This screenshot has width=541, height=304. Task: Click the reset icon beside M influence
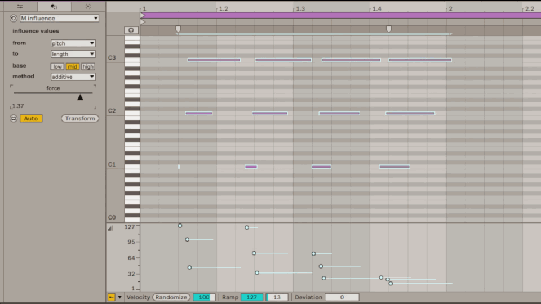tap(14, 18)
